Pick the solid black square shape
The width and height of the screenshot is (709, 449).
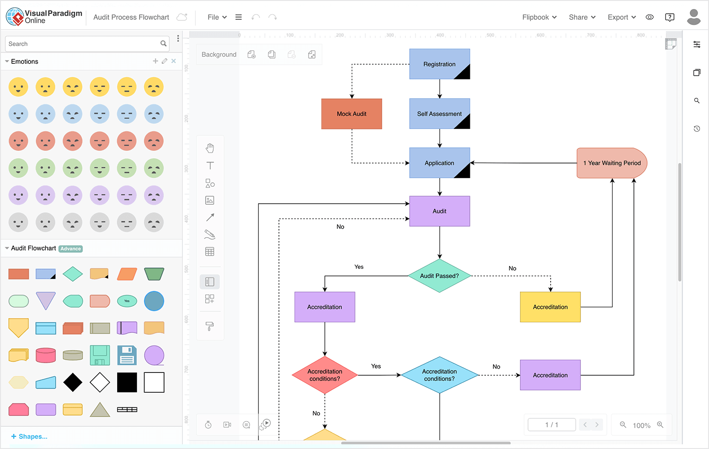tap(127, 382)
